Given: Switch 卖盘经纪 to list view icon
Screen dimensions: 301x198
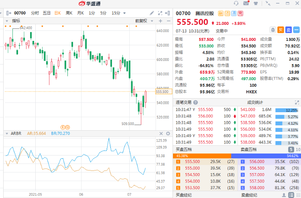Looking at the screenshot, I should point(291,195).
